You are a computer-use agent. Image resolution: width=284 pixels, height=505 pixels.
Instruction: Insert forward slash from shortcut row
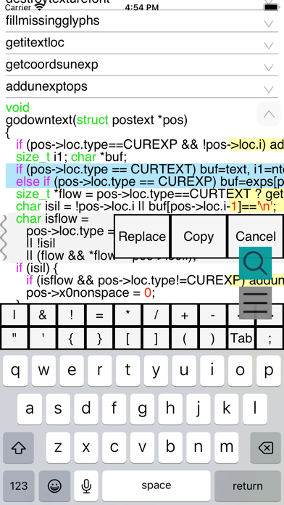point(156,315)
